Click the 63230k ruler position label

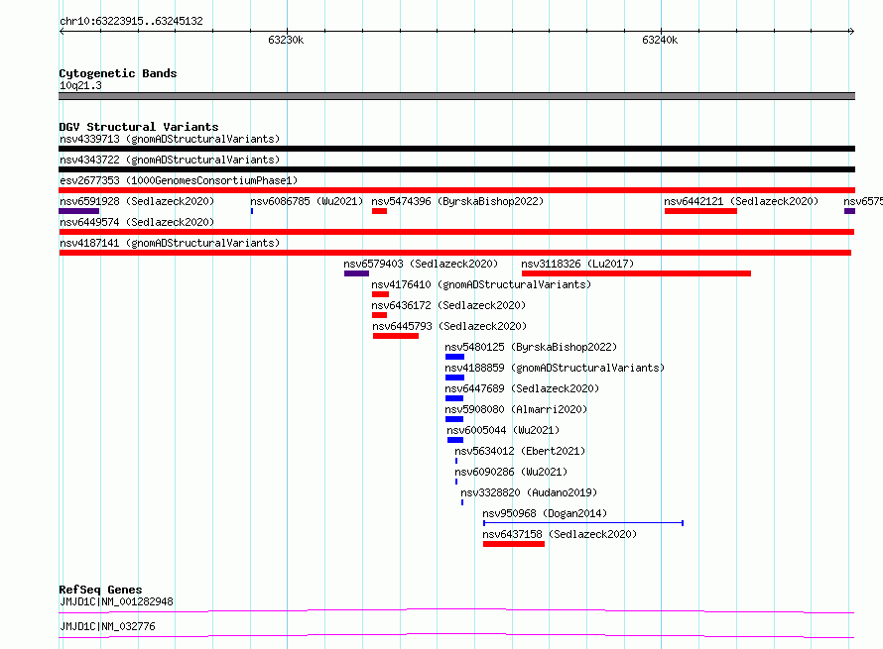coord(286,40)
